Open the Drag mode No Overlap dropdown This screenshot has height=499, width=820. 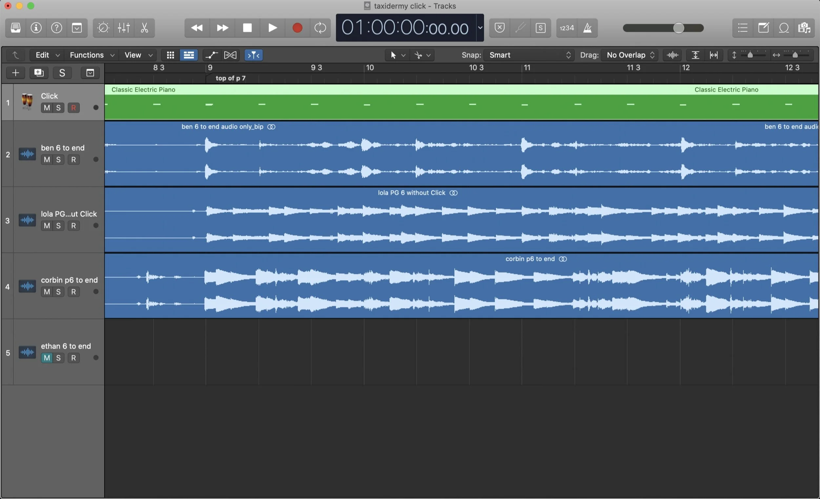630,55
